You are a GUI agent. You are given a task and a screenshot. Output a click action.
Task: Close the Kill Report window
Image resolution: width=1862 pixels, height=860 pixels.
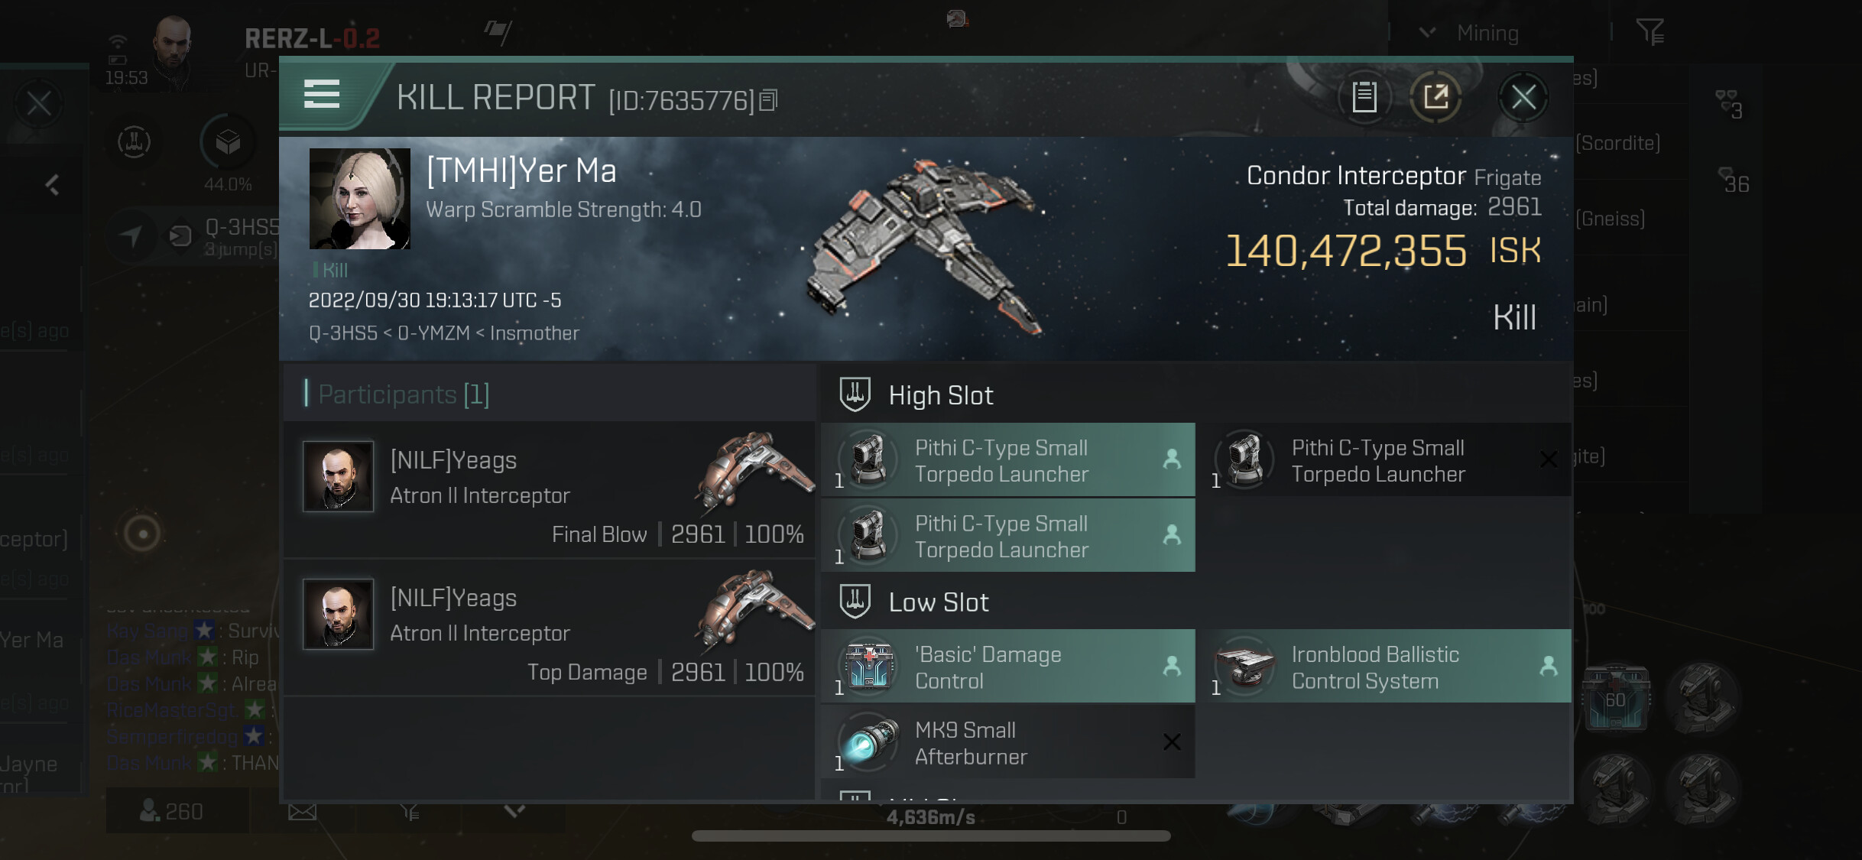[x=1523, y=97]
